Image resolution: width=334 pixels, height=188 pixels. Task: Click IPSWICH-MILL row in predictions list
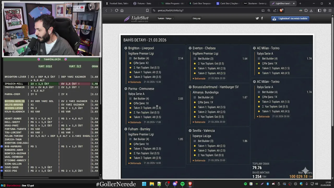pyautogui.click(x=51, y=84)
